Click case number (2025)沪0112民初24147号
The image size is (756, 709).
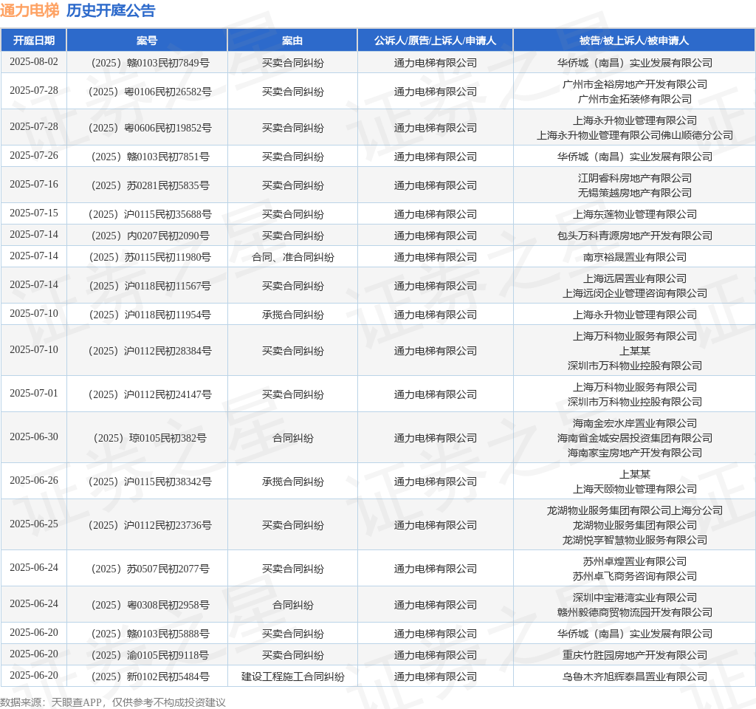[x=150, y=394]
